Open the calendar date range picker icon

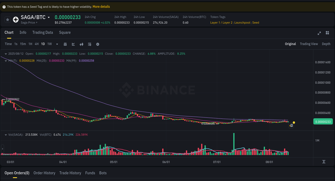pyautogui.click(x=65, y=44)
